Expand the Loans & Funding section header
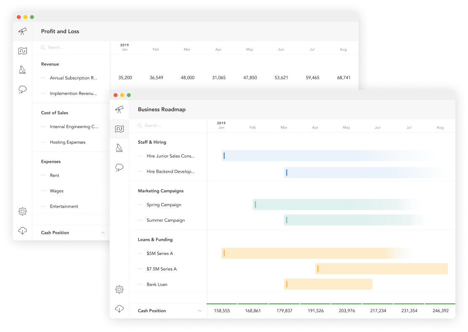 pyautogui.click(x=156, y=239)
